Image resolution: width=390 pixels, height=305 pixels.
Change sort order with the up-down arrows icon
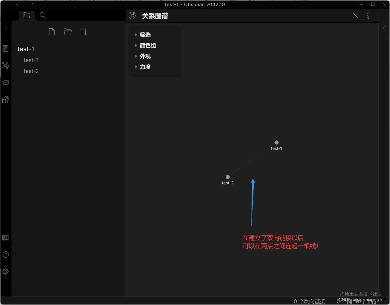[x=84, y=32]
